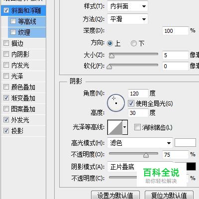The width and height of the screenshot is (199, 199).
Task: Click the highlight 不透明度(O) slider handle
Action: click(x=146, y=155)
